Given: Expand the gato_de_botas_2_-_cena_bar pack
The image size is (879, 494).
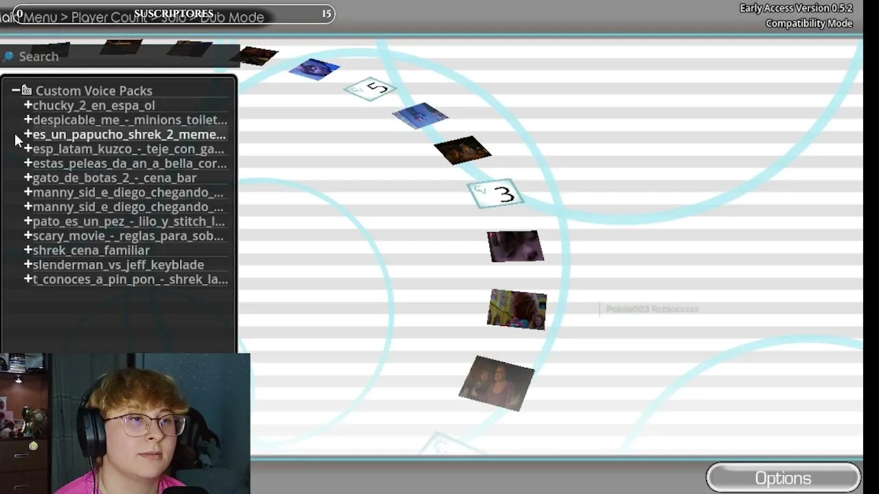Looking at the screenshot, I should [x=28, y=177].
